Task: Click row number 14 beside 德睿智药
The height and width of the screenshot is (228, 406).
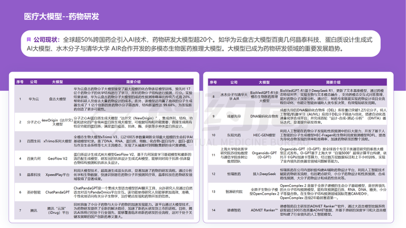Action: coord(213,210)
